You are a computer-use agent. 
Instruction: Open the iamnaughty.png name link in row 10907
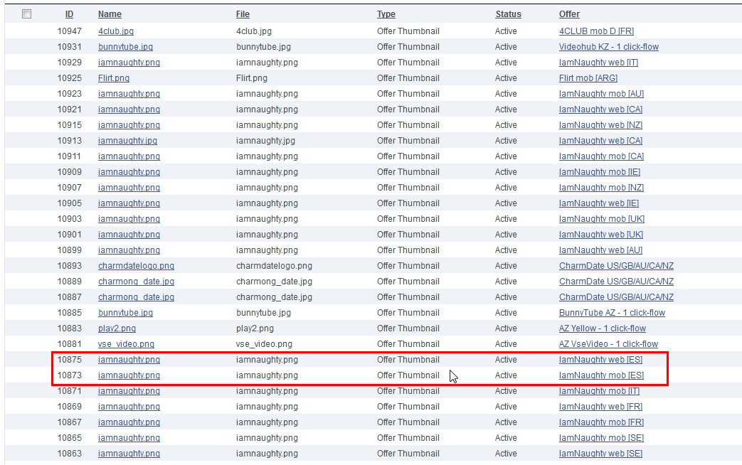click(129, 187)
